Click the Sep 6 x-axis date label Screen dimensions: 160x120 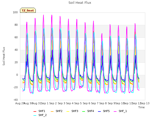point(86,103)
